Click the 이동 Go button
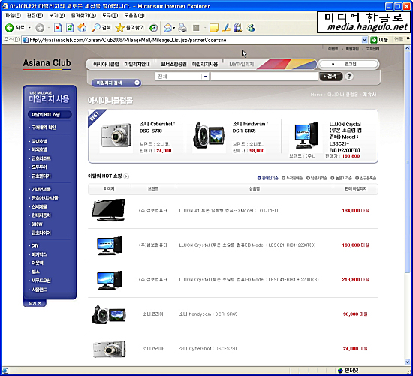This screenshot has height=376, width=413. point(379,40)
